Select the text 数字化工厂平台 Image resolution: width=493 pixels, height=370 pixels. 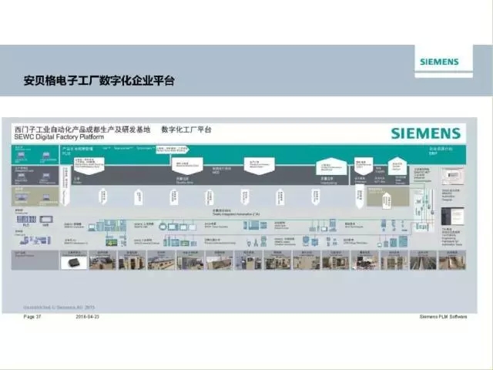click(x=186, y=129)
